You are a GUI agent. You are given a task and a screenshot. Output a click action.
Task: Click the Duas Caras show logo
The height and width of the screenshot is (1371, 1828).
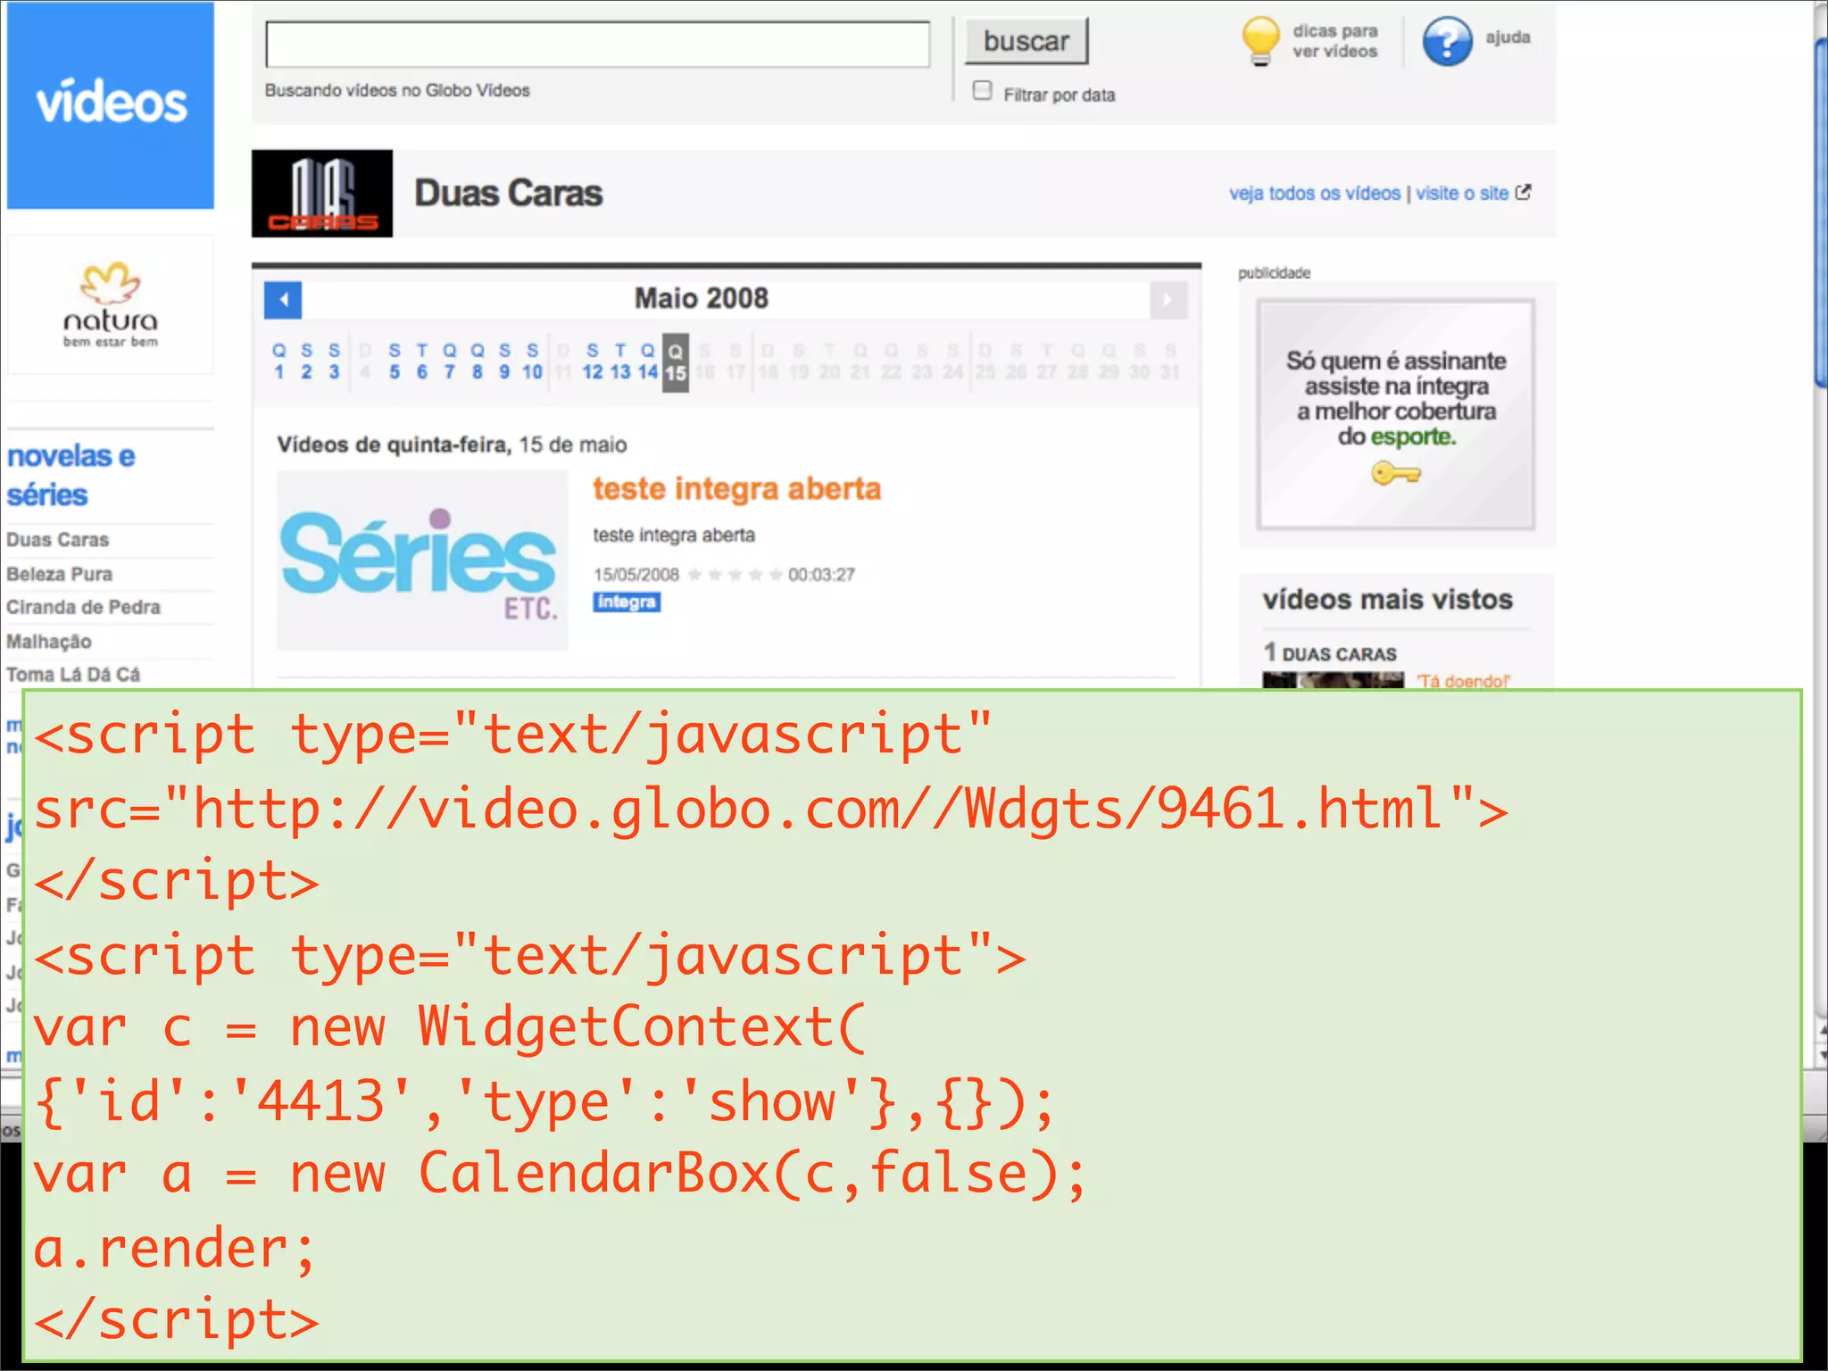tap(322, 193)
